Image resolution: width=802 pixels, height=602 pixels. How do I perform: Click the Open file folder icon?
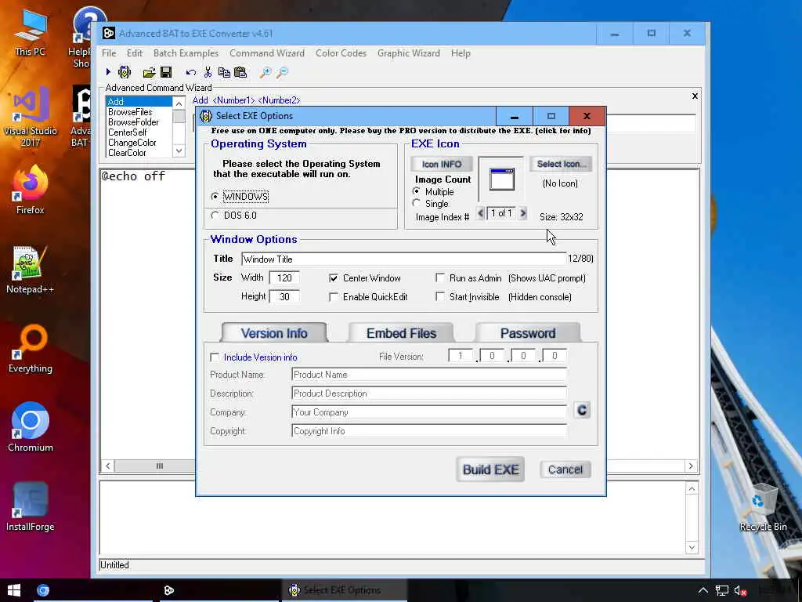click(x=149, y=72)
